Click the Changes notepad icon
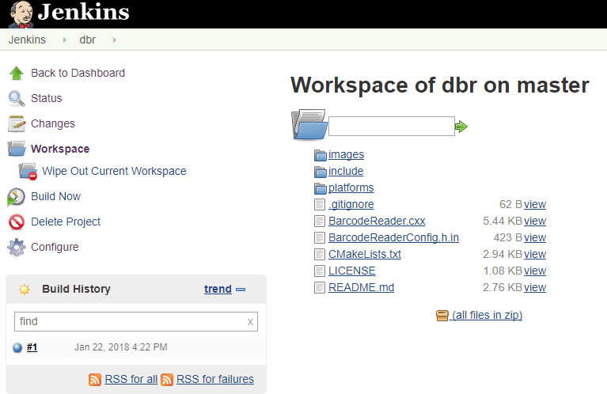 point(17,124)
